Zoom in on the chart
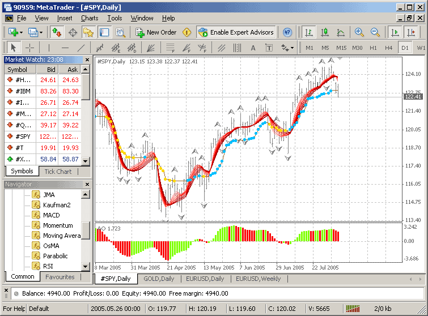The image size is (428, 316). click(x=359, y=32)
